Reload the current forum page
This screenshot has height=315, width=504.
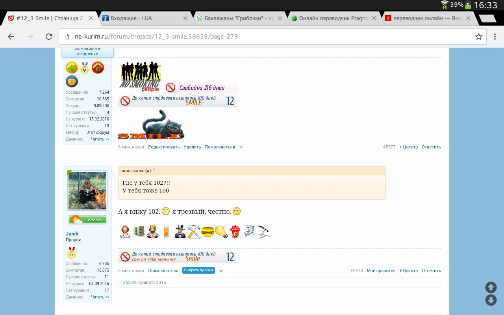pos(49,37)
